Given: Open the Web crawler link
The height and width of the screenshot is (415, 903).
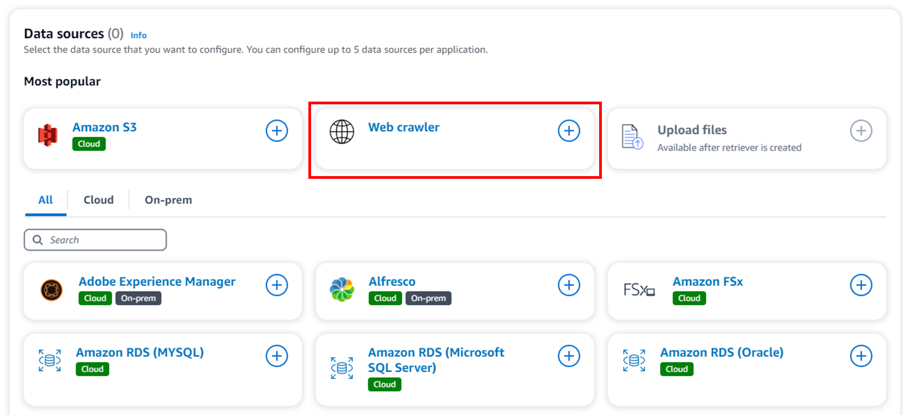Looking at the screenshot, I should coord(404,127).
